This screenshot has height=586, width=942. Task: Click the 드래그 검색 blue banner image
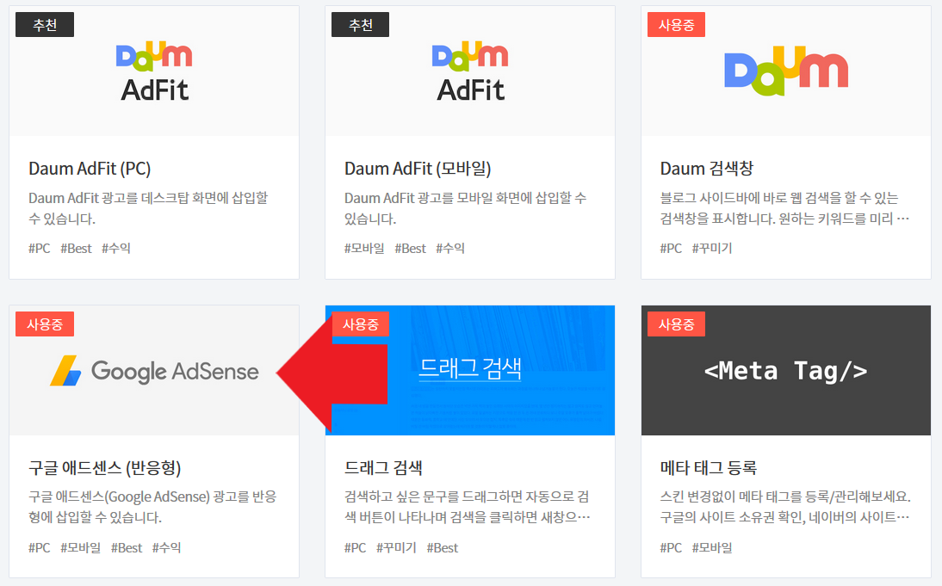(x=470, y=371)
